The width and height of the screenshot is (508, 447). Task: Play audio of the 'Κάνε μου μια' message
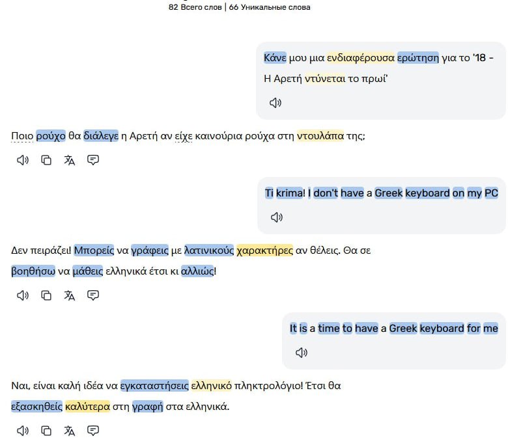275,103
